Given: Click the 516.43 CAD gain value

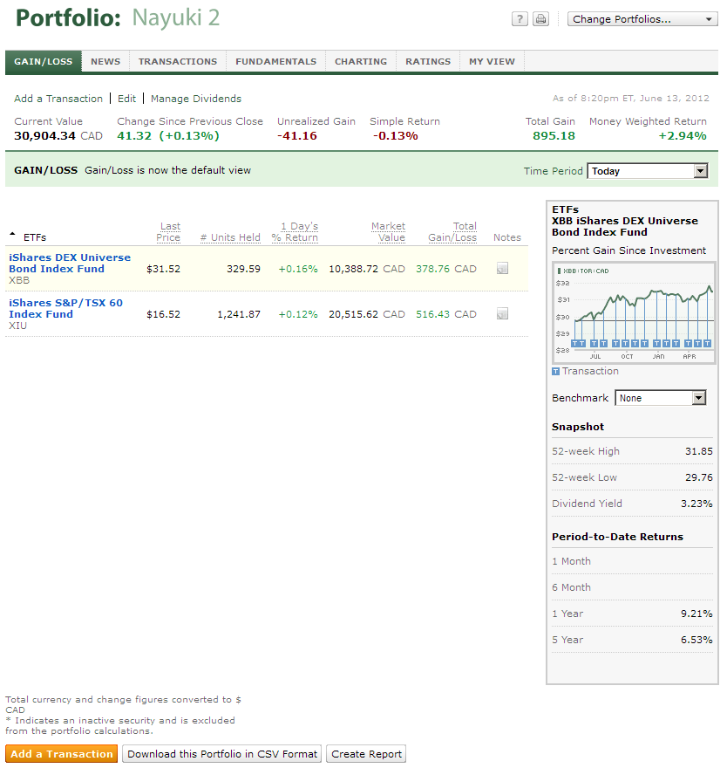Looking at the screenshot, I should 446,314.
